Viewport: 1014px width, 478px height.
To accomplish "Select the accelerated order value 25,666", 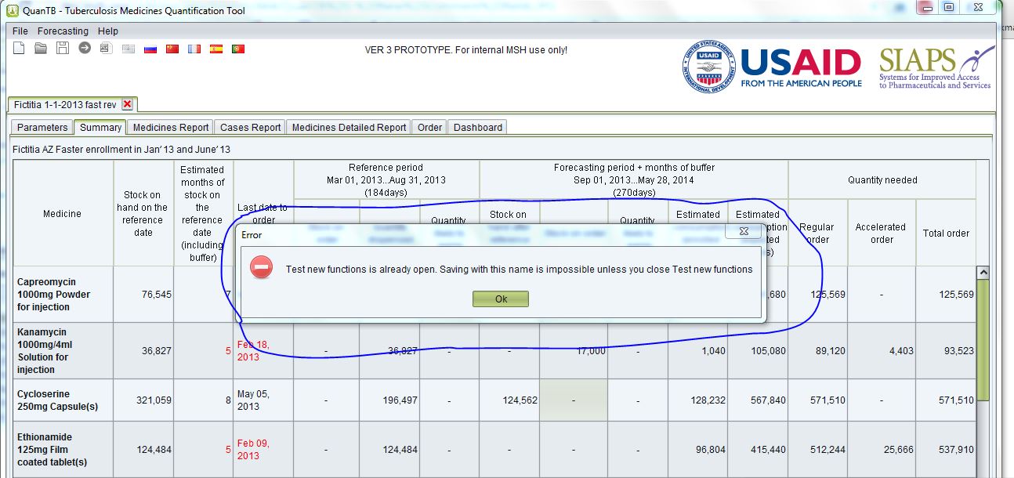I will coord(882,449).
